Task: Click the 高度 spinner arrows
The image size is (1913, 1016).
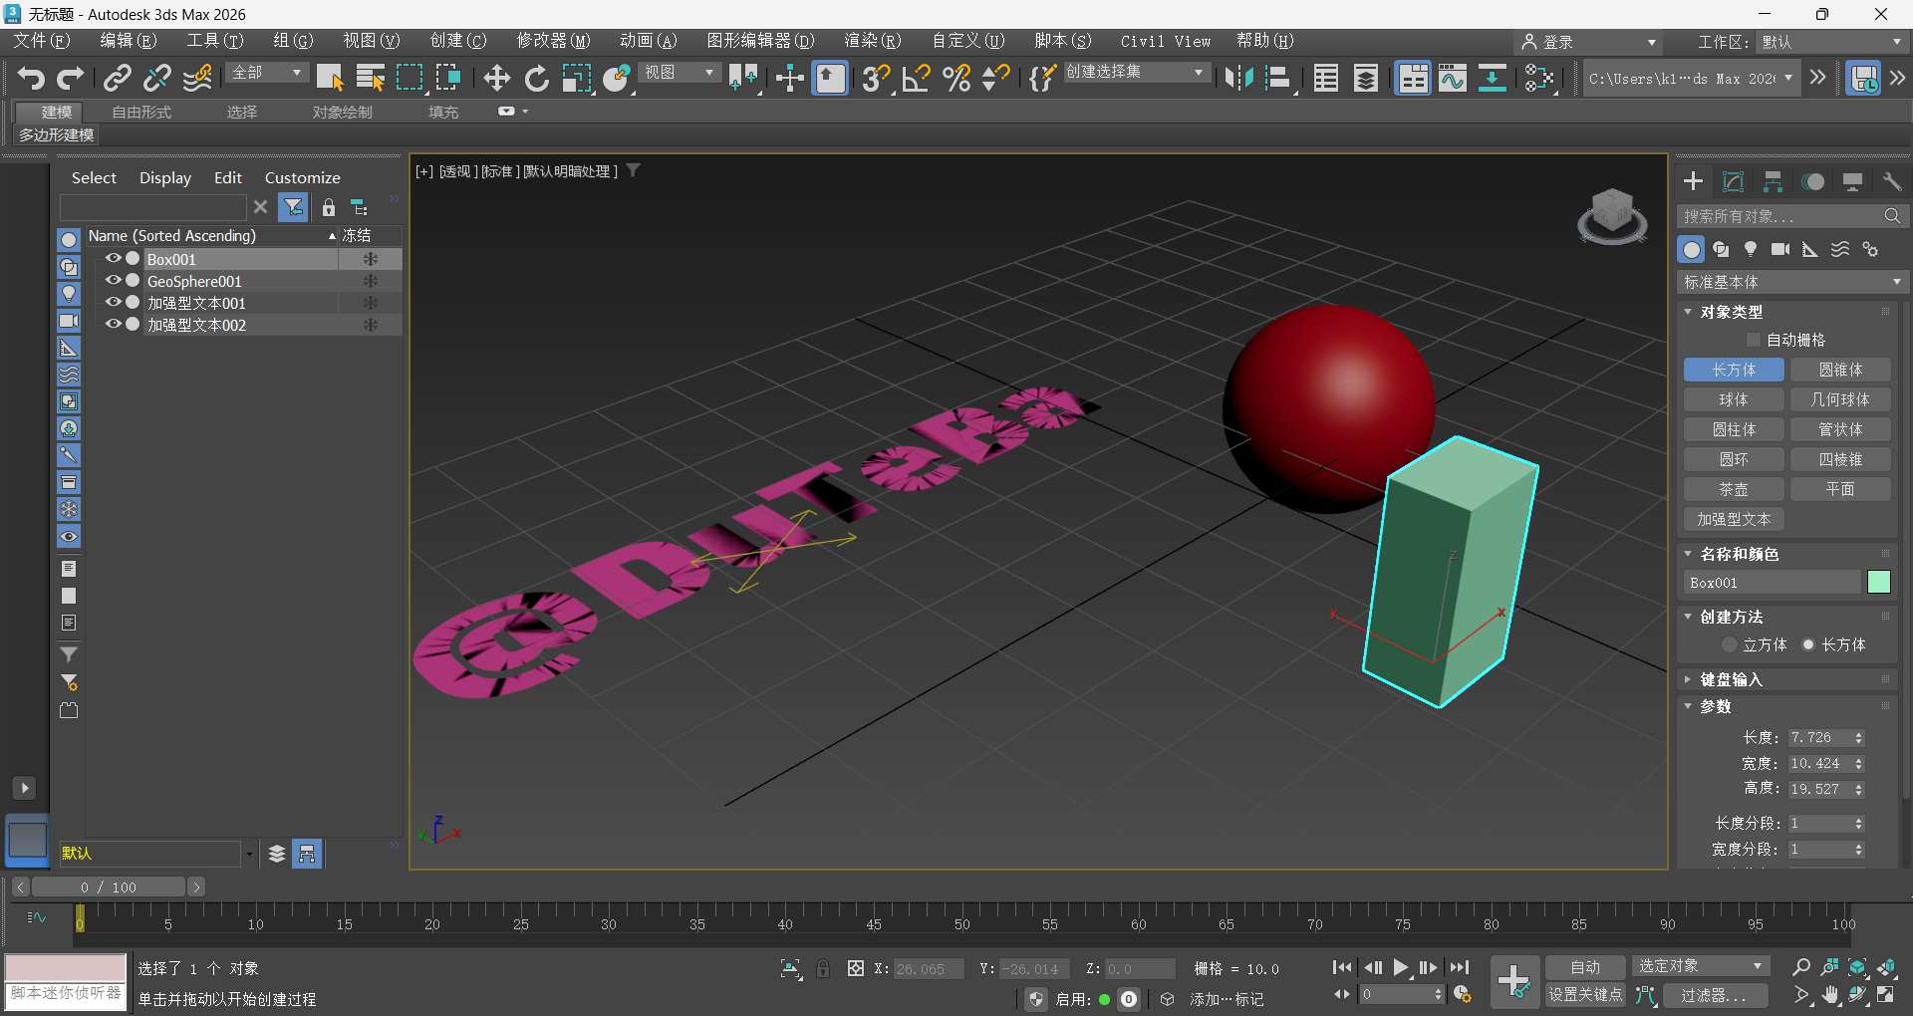Action: pyautogui.click(x=1858, y=789)
